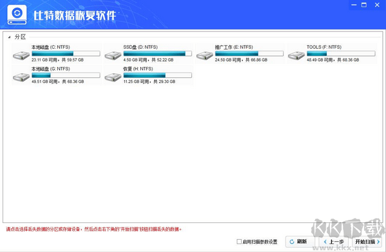
Task: Select the TOOLS F: drive icon
Action: (297, 56)
